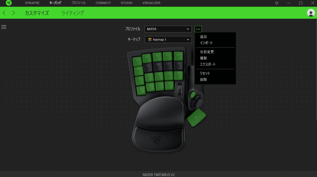Open the STUDIO tab
Image resolution: width=317 pixels, height=177 pixels.
tap(127, 3)
